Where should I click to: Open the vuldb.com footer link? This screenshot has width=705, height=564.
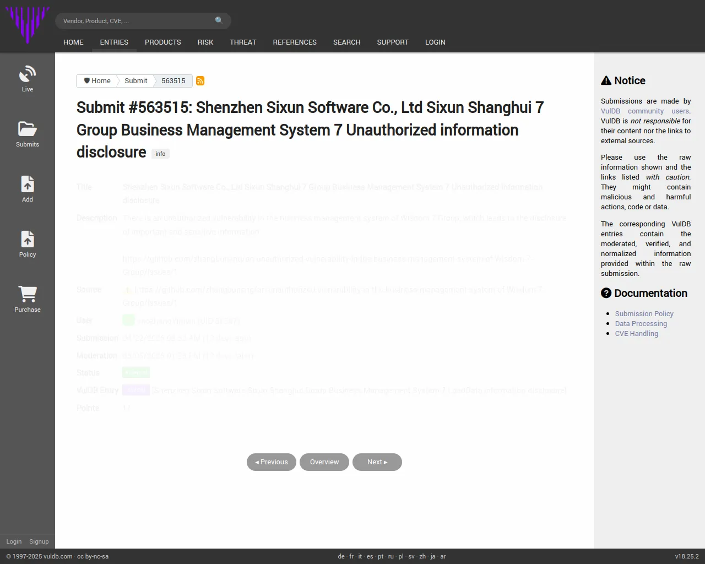tap(58, 556)
